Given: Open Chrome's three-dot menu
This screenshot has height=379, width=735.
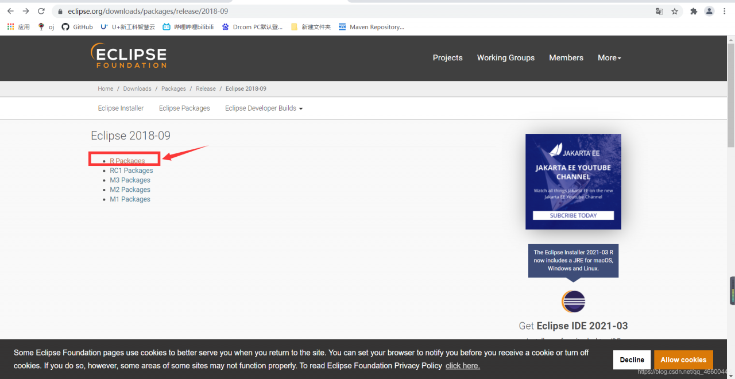Looking at the screenshot, I should [726, 11].
